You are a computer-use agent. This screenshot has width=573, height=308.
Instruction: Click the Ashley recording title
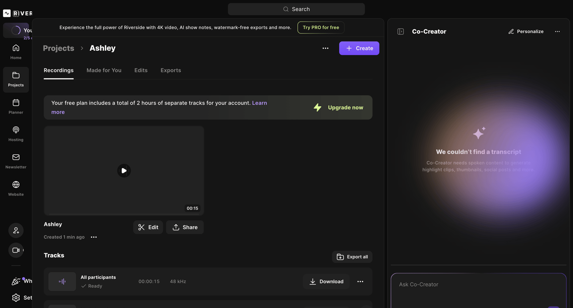coord(53,224)
